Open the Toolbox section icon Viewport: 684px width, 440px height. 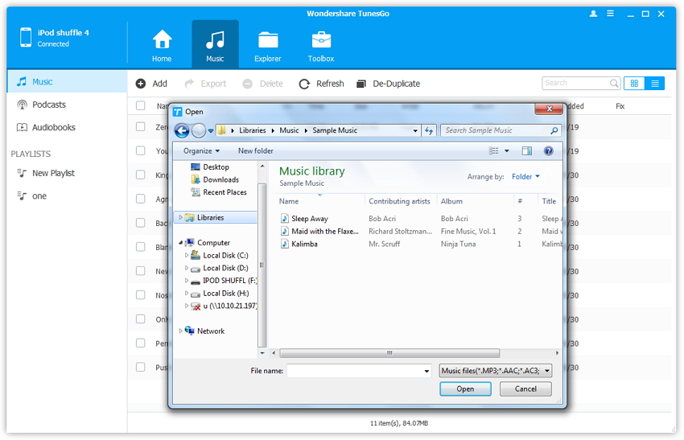tap(321, 40)
